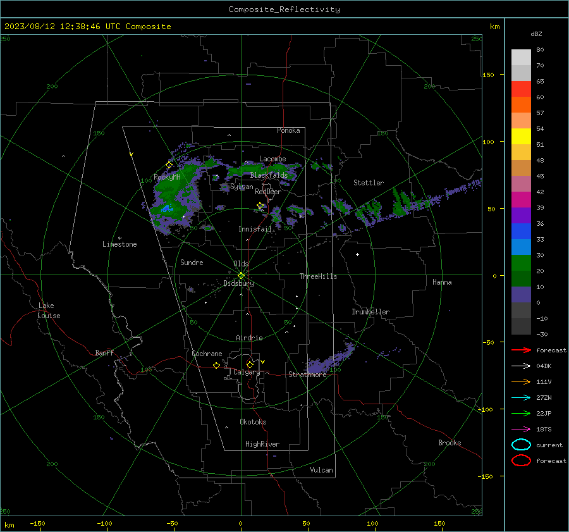This screenshot has width=569, height=532.
Task: Click the blue high-reflectivity core southwest of RockyMH
Action: [168, 209]
